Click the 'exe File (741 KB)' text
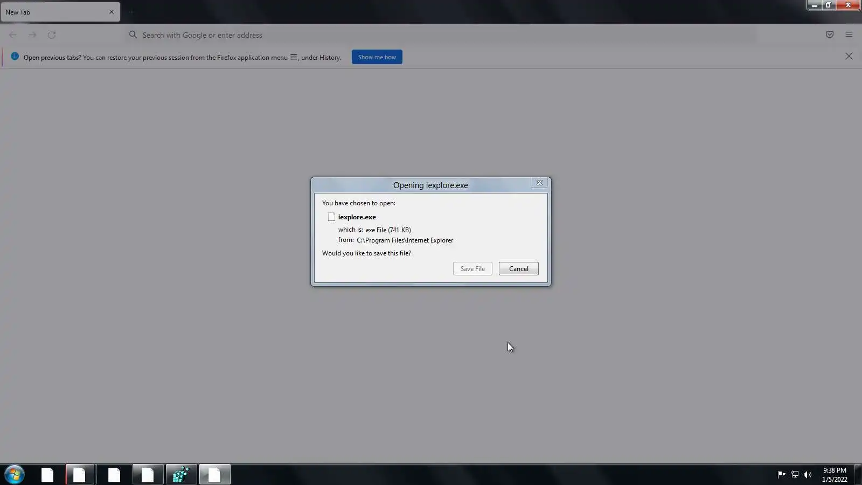The image size is (862, 485). (x=388, y=230)
